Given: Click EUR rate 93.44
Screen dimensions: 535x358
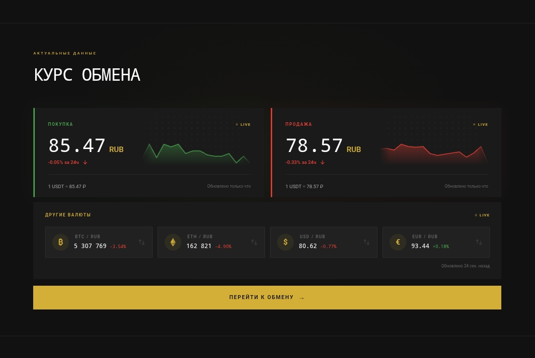Looking at the screenshot, I should (421, 246).
